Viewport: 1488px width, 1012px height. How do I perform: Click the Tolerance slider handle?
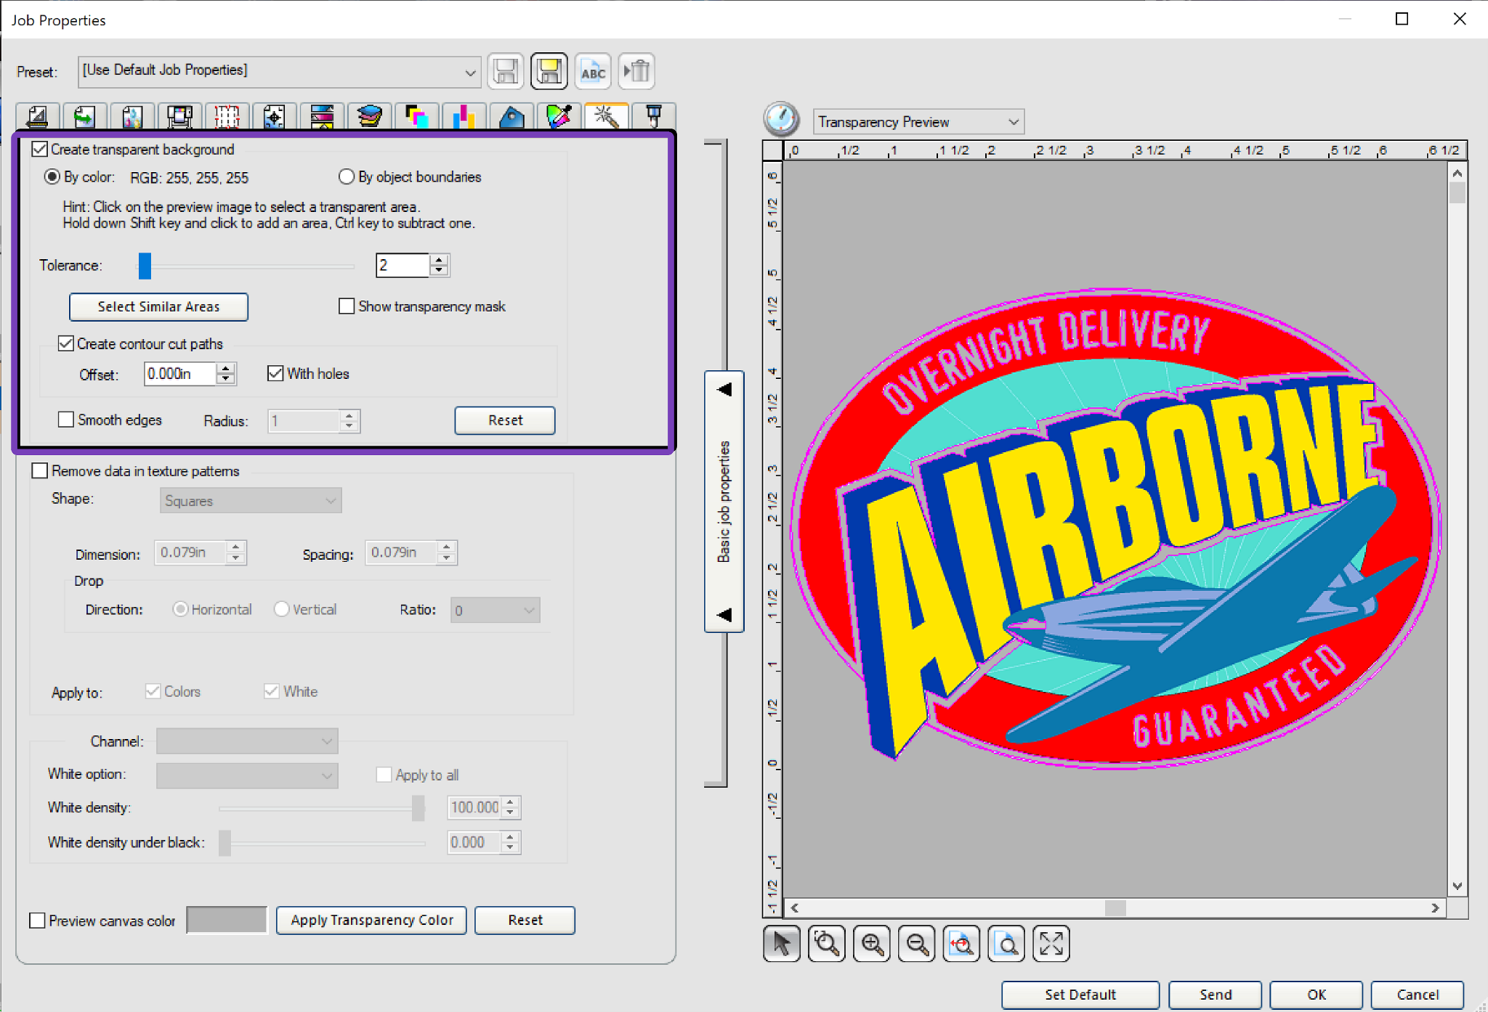[x=145, y=266]
